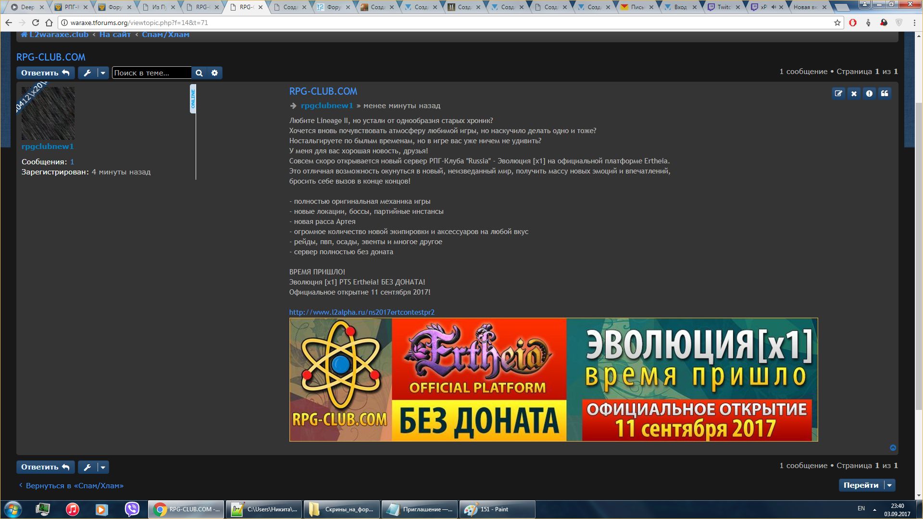Screen dimensions: 923x519
Task: Open the RPG-CLUB.COM topic title link
Action: coord(51,57)
